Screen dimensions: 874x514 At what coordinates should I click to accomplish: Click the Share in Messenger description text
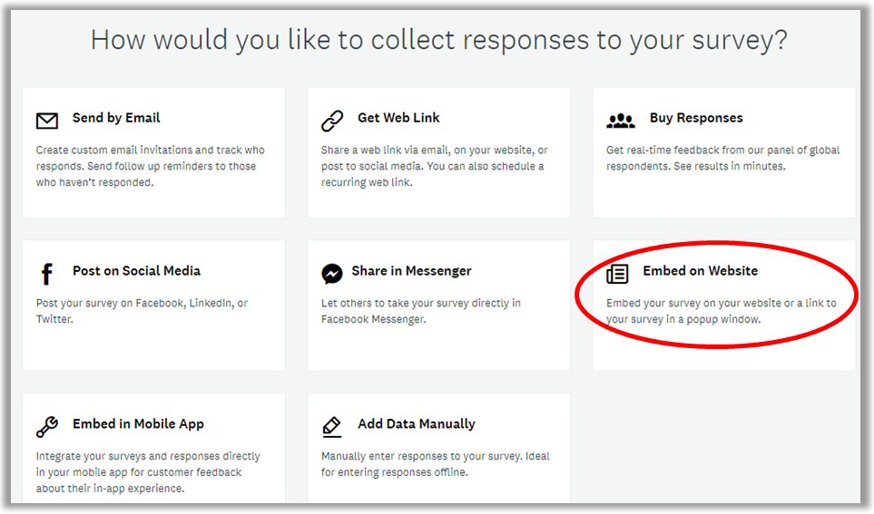point(421,311)
